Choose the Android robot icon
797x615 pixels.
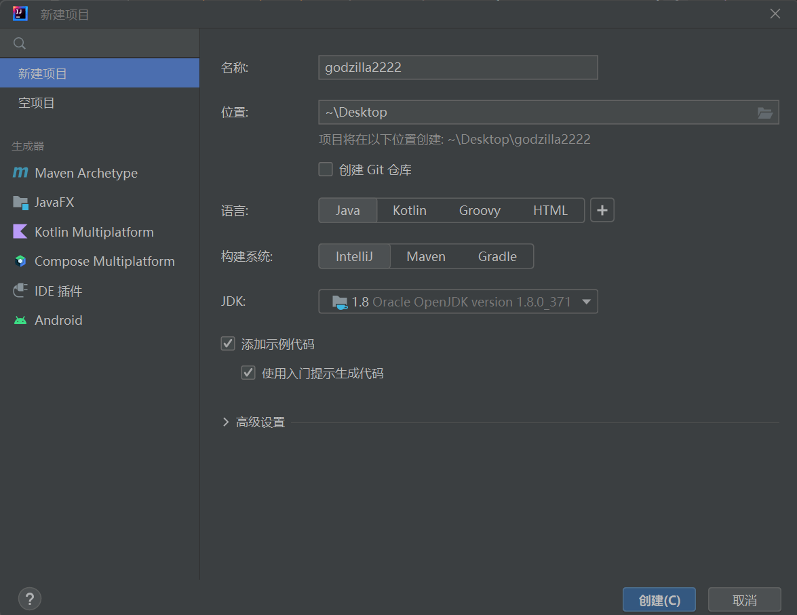click(20, 321)
